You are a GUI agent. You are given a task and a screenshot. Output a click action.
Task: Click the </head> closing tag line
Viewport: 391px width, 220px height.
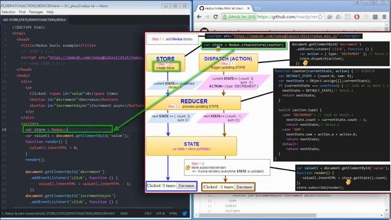tap(24, 69)
